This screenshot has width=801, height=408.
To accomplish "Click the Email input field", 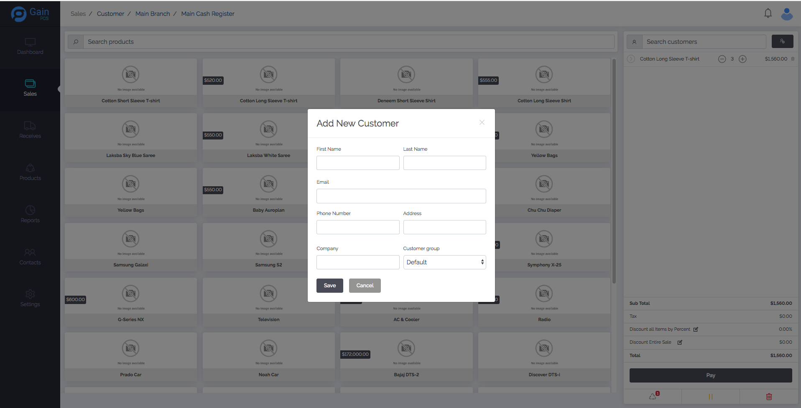I will coord(401,196).
